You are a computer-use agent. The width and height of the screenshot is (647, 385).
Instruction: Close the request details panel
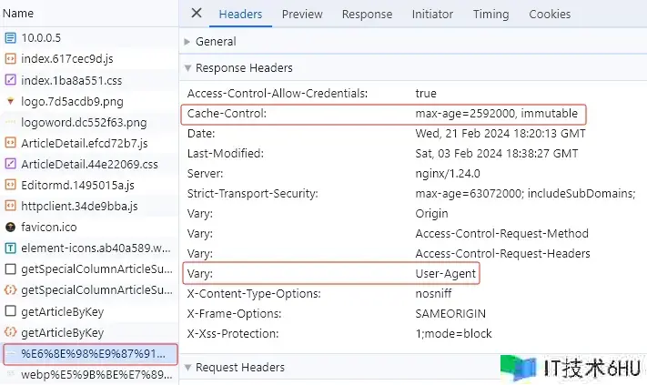click(196, 14)
